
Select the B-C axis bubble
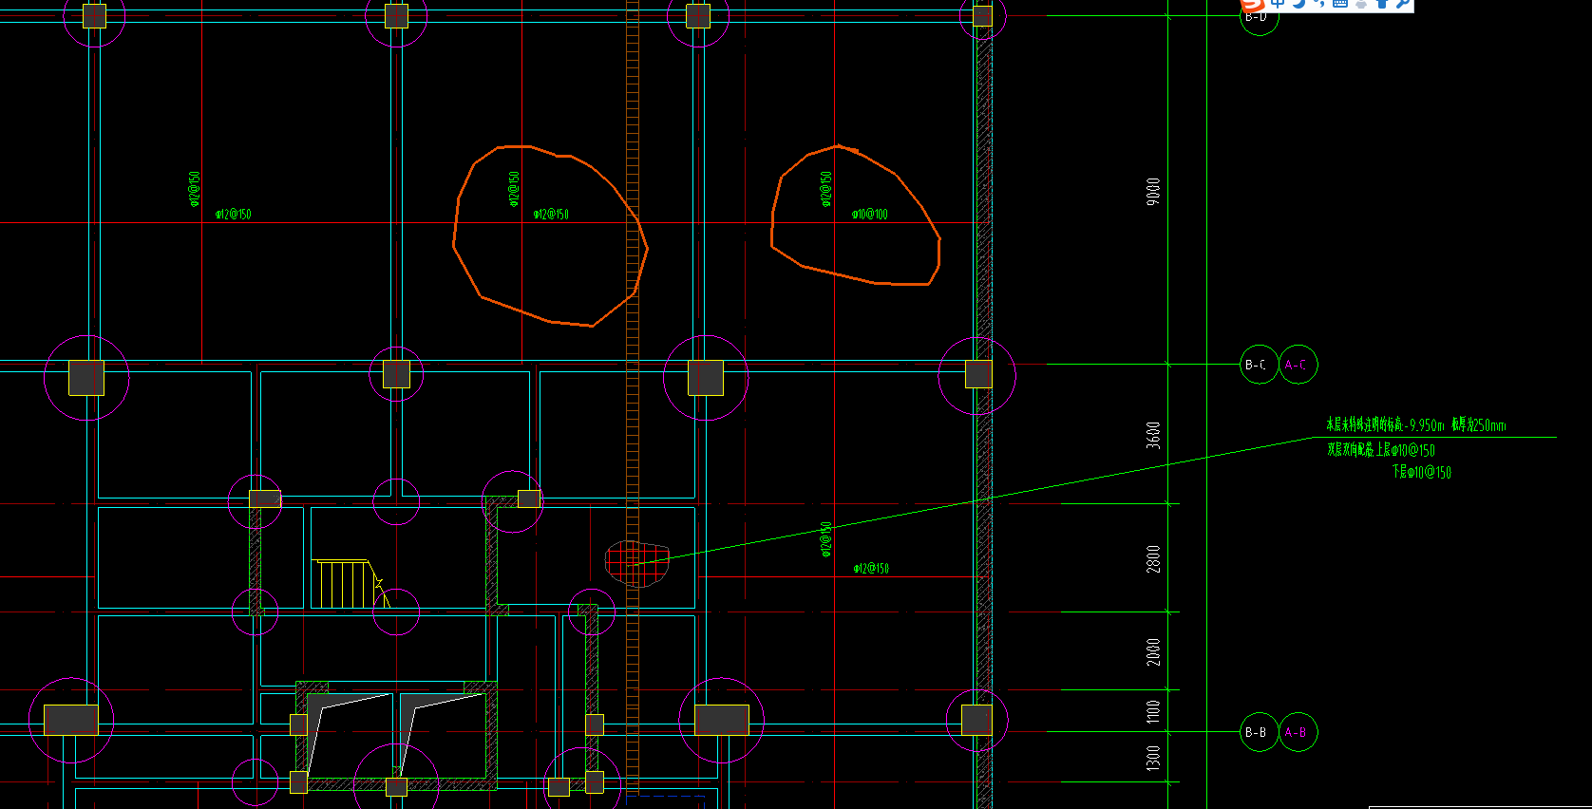(1260, 365)
